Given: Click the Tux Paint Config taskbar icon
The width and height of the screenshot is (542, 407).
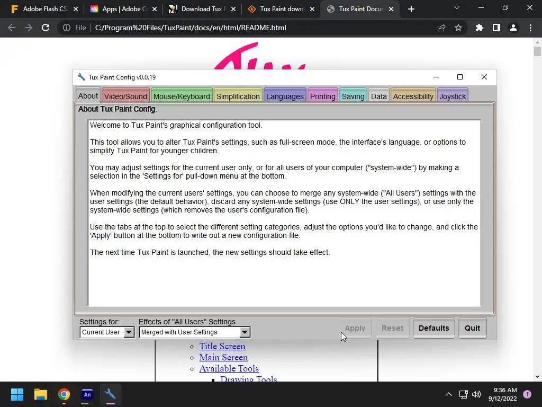Looking at the screenshot, I should point(110,394).
